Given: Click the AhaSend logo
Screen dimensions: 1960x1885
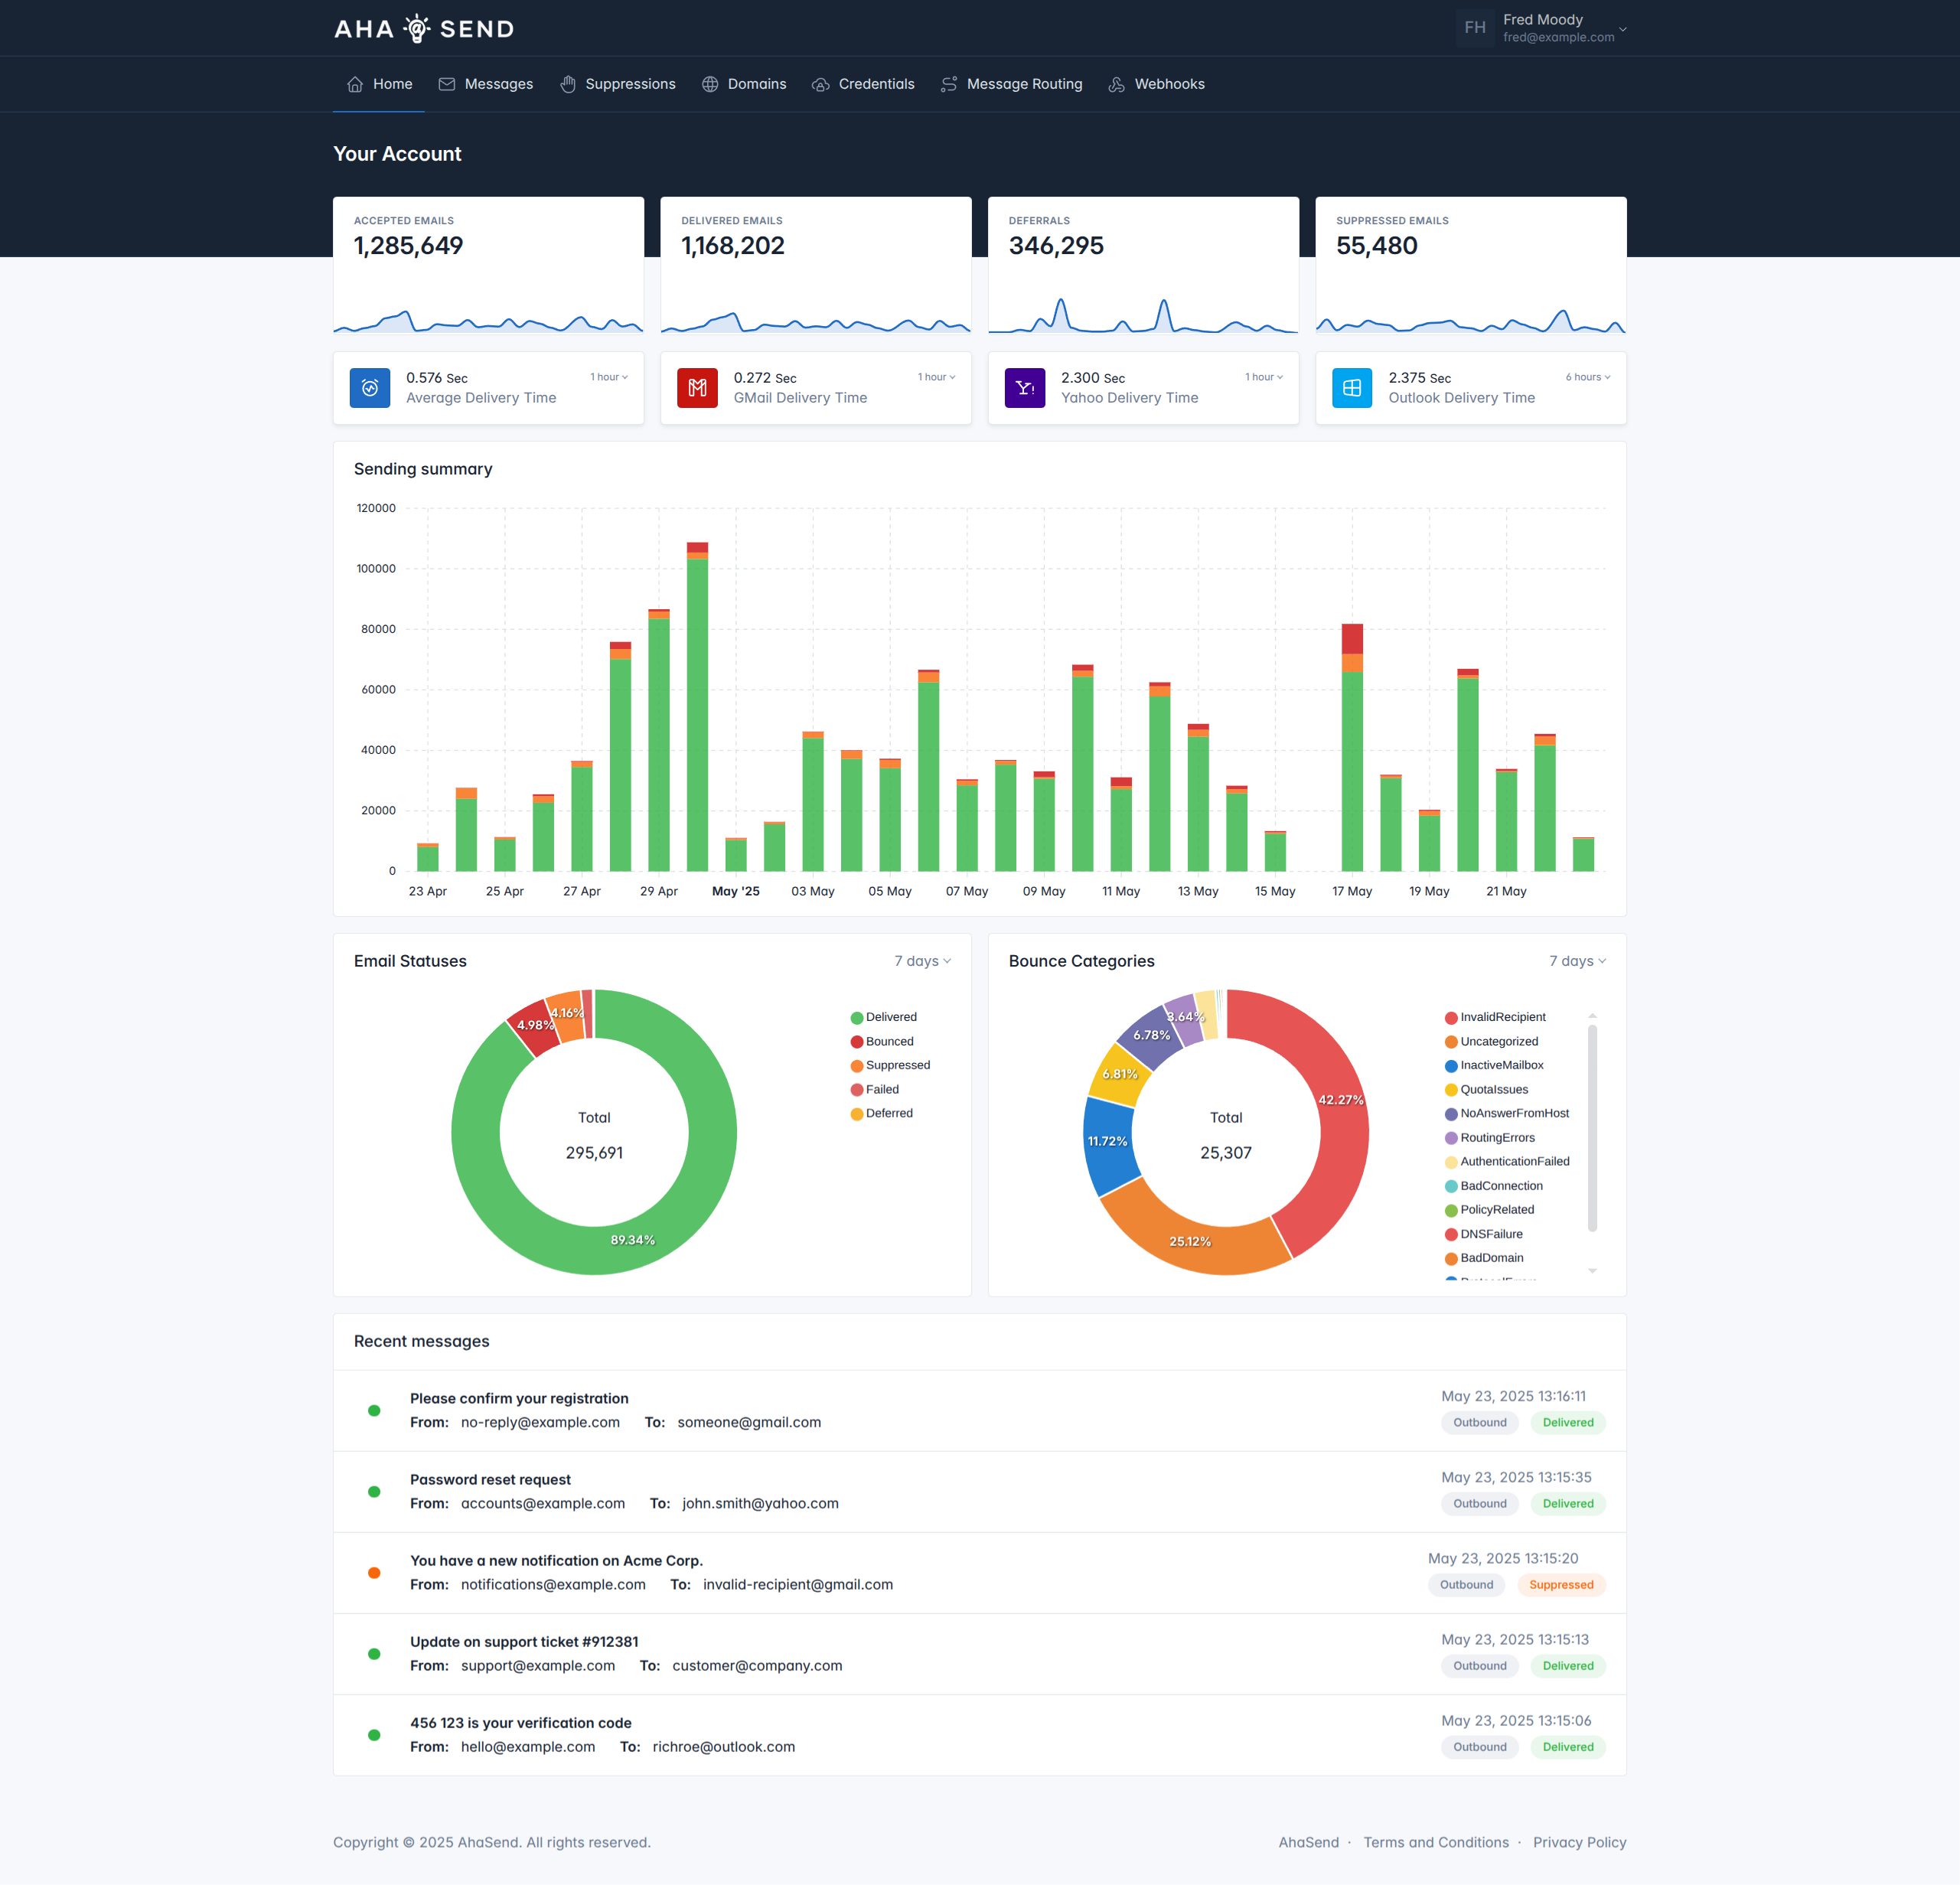Looking at the screenshot, I should coord(424,29).
